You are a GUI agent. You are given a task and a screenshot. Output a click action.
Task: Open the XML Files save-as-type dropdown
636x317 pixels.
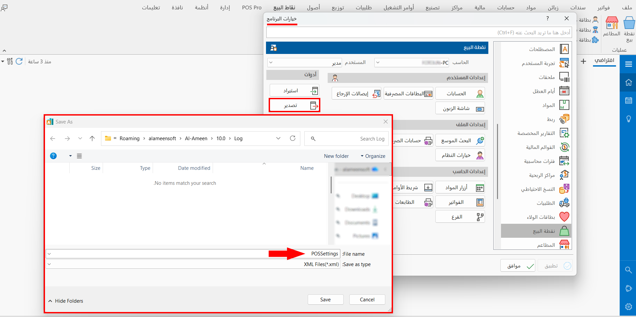[49, 264]
